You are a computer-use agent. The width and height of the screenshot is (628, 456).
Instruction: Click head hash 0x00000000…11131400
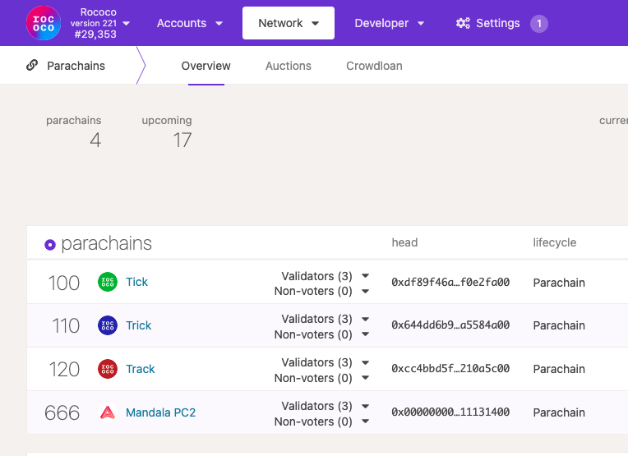pos(450,412)
